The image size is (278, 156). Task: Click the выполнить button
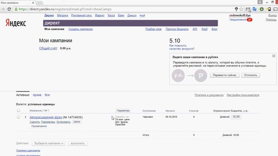78,143
